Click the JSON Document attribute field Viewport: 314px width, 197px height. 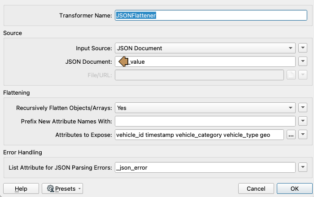[205, 61]
